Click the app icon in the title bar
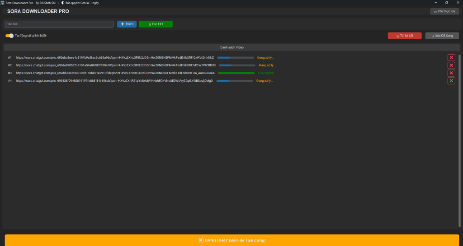 coord(2,3)
